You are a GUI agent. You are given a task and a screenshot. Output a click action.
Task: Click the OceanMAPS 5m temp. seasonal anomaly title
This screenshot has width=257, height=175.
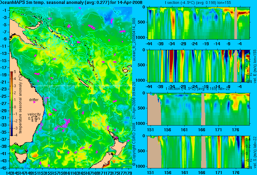[x=71, y=2]
